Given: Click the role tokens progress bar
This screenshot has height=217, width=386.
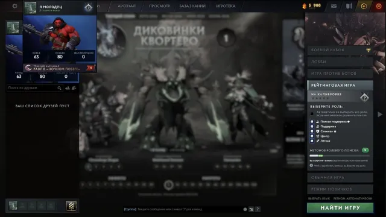Looking at the screenshot, I should click(x=340, y=156).
